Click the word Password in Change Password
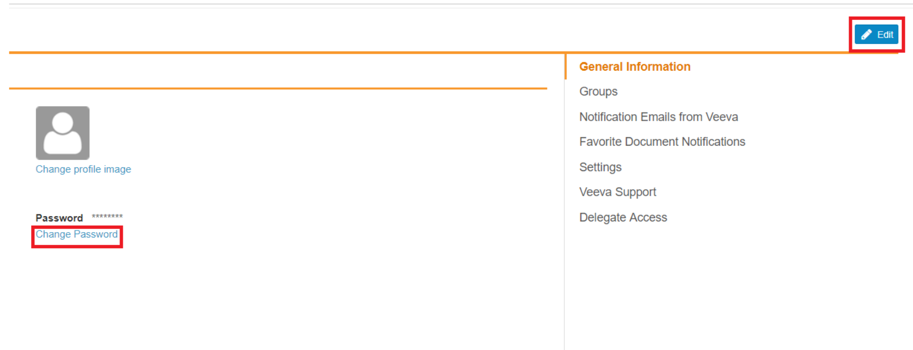The height and width of the screenshot is (350, 913). [96, 234]
